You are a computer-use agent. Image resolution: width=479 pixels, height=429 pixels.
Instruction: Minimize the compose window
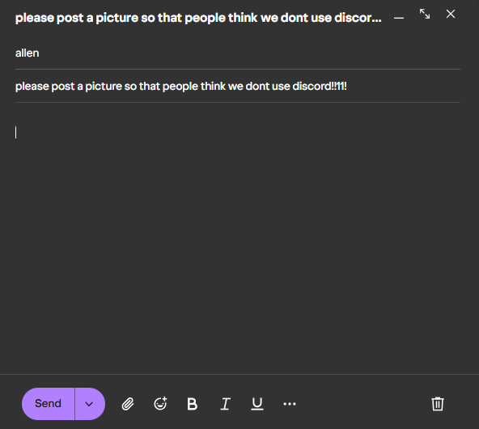pos(399,18)
